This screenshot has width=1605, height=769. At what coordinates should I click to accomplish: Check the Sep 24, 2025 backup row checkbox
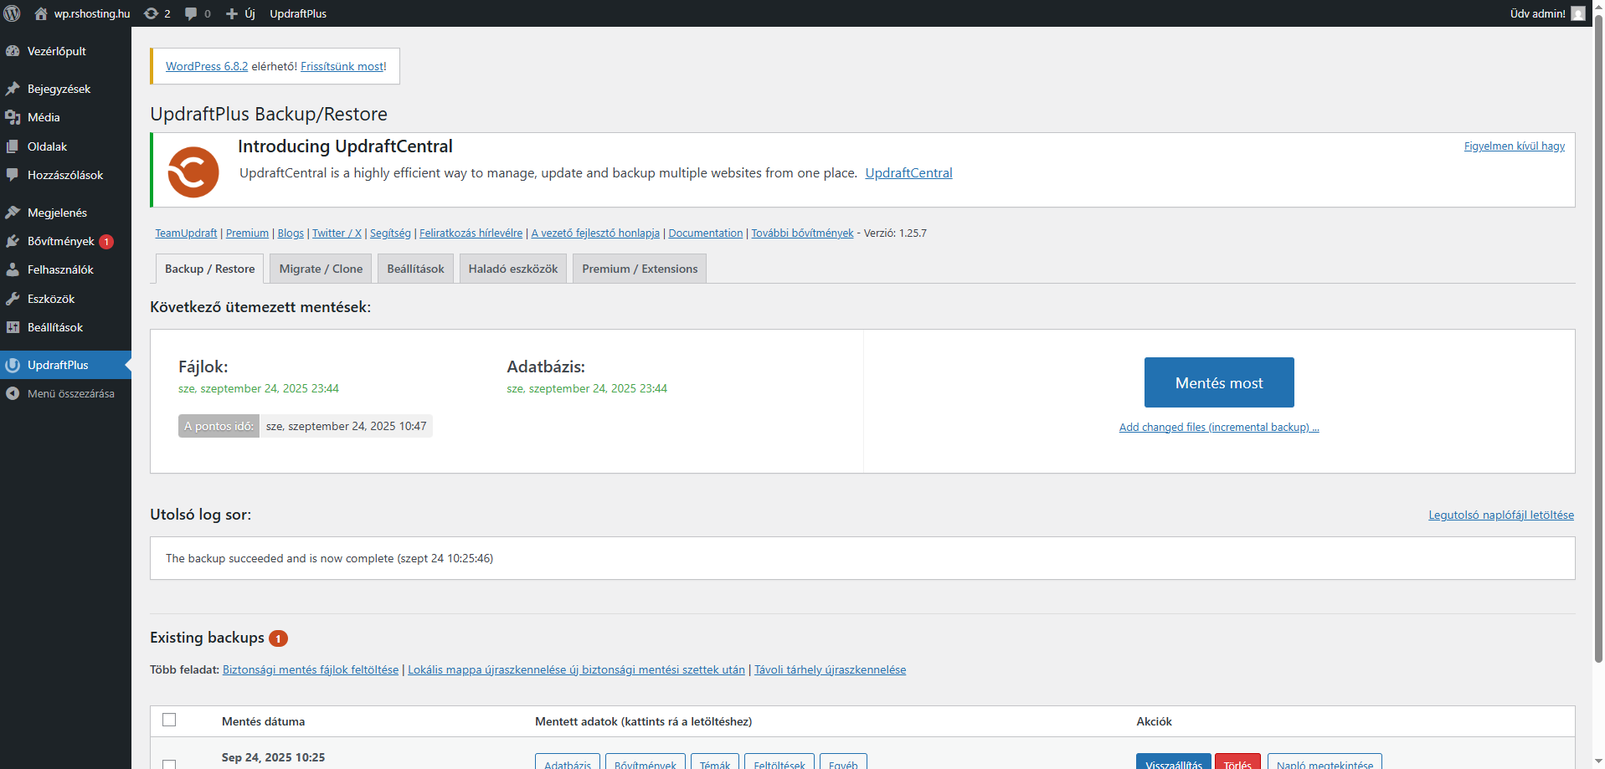click(170, 764)
